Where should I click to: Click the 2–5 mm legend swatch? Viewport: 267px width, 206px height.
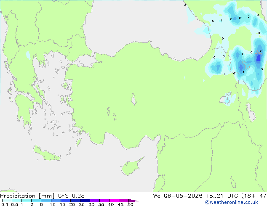pyautogui.click(x=36, y=201)
